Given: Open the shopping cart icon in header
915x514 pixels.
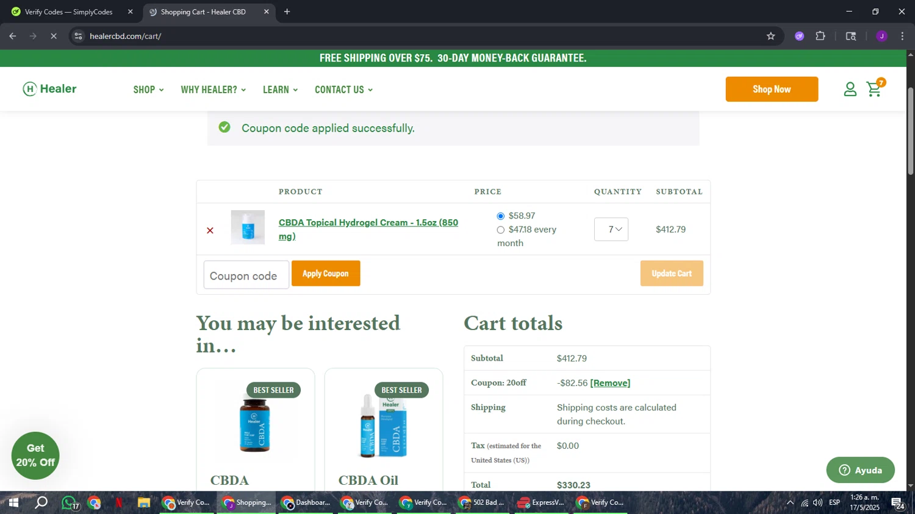Looking at the screenshot, I should coord(875,89).
